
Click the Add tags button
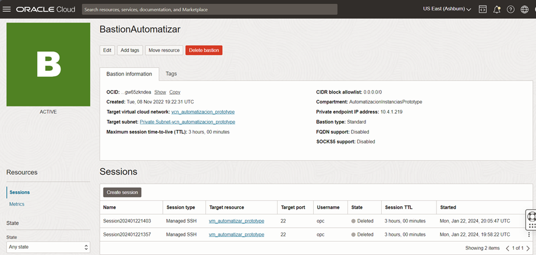(x=130, y=50)
